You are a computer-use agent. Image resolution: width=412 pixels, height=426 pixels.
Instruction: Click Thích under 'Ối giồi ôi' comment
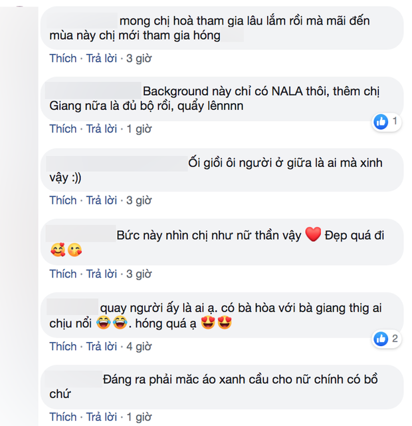click(x=63, y=200)
